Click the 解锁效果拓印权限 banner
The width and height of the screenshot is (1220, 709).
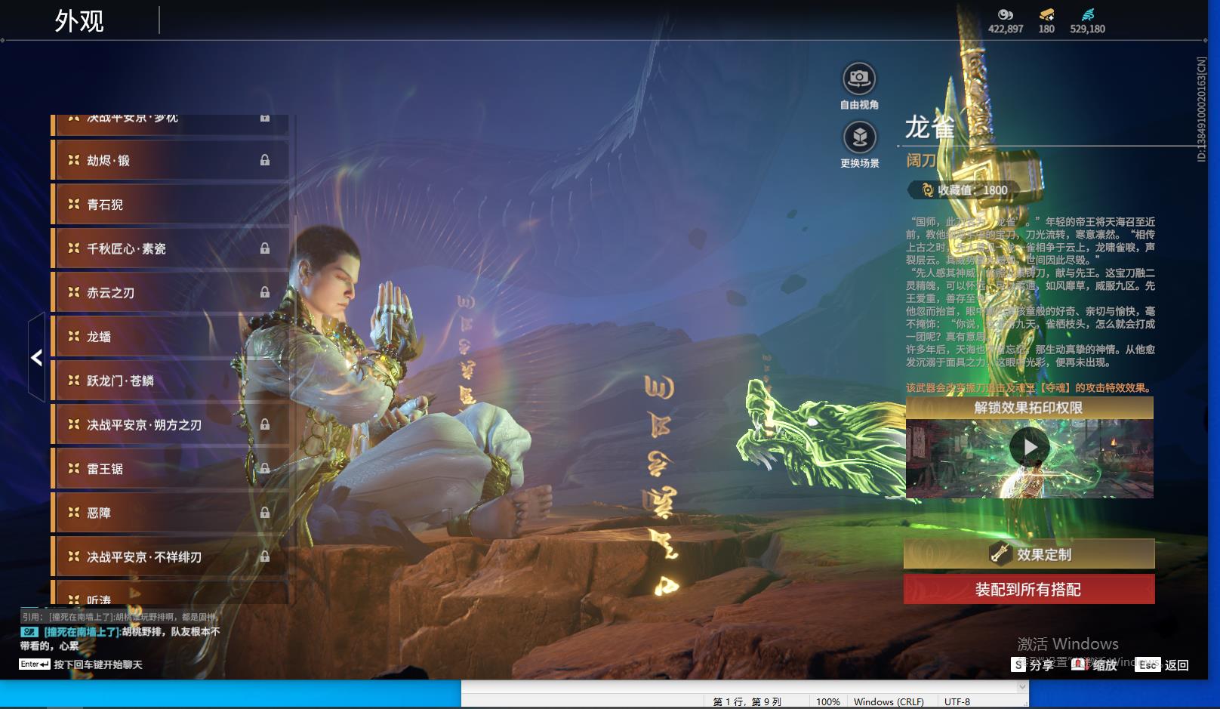tap(1029, 408)
